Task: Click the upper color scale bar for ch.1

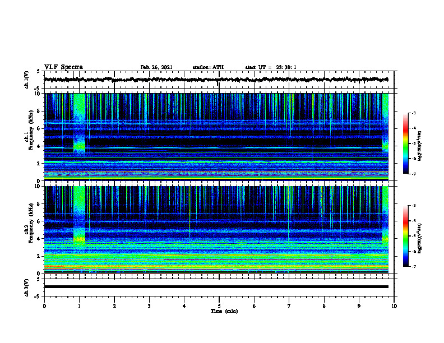Action: 406,143
